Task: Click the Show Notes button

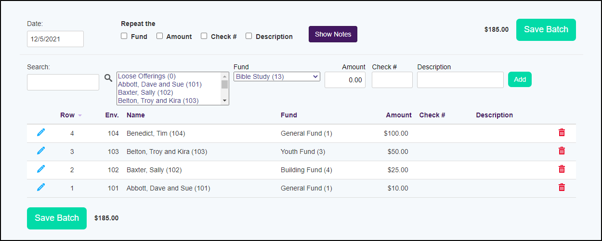Action: (x=333, y=34)
